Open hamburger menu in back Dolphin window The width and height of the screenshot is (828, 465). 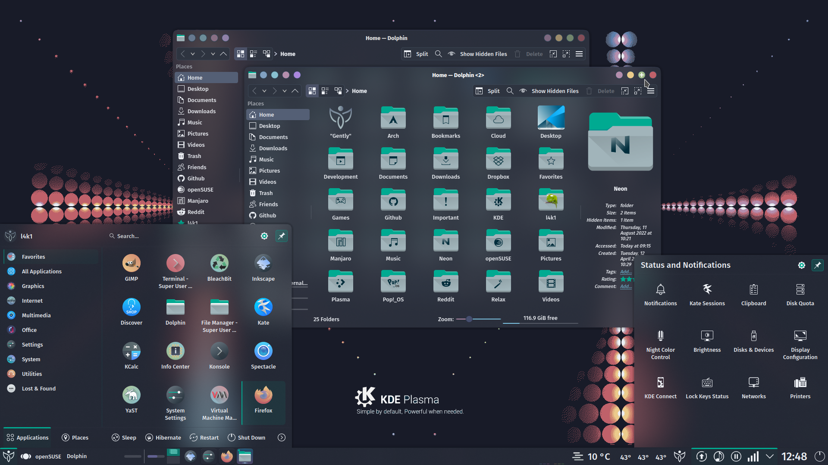pyautogui.click(x=579, y=54)
